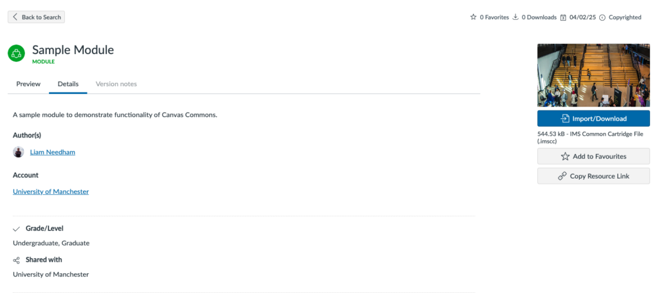Viewport: 659px width, 293px height.
Task: Open the Liam Needham author link
Action: coord(53,152)
